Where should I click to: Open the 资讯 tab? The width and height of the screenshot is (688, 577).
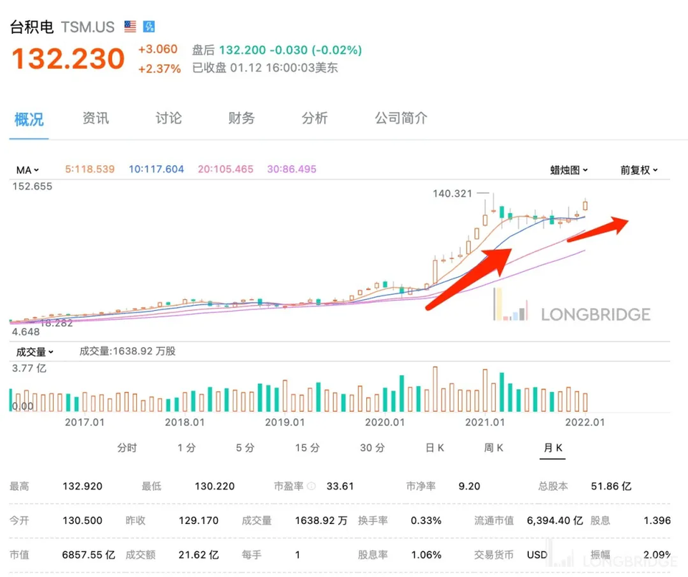pyautogui.click(x=95, y=118)
